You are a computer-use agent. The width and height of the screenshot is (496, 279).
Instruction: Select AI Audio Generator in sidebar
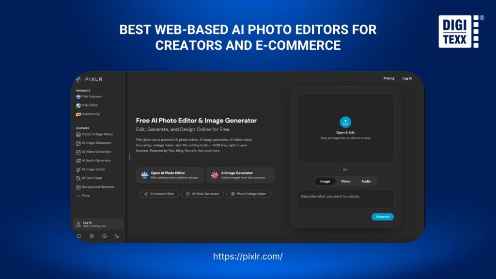pyautogui.click(x=93, y=161)
